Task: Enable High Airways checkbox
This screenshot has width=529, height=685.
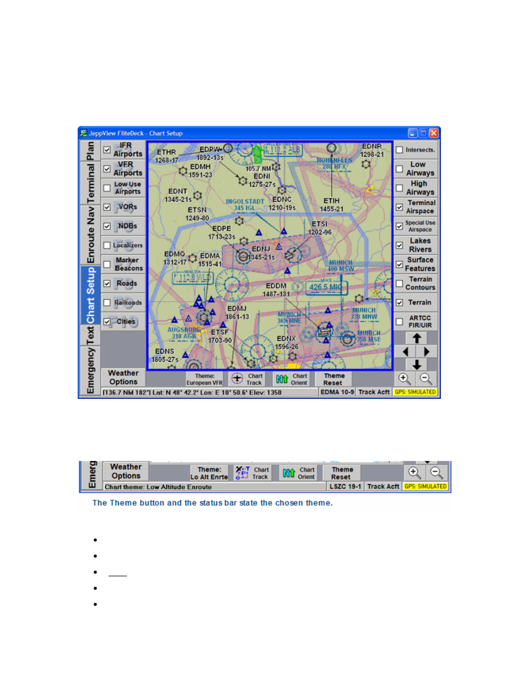Action: [399, 188]
